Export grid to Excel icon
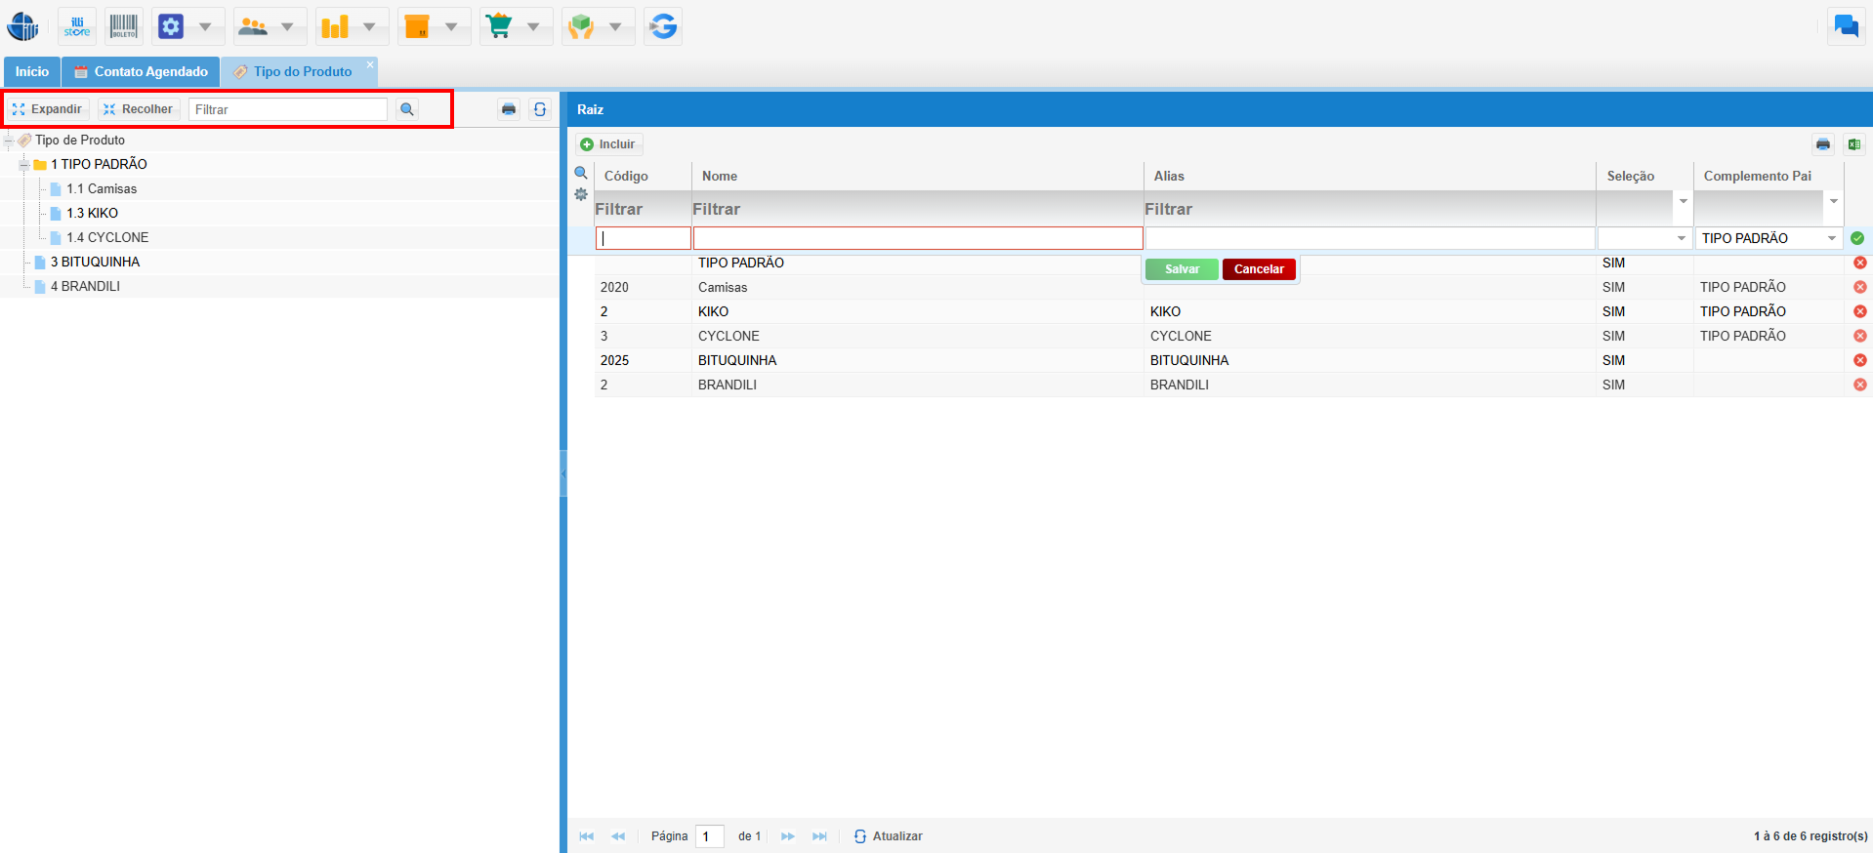Image resolution: width=1873 pixels, height=853 pixels. pos(1853,144)
